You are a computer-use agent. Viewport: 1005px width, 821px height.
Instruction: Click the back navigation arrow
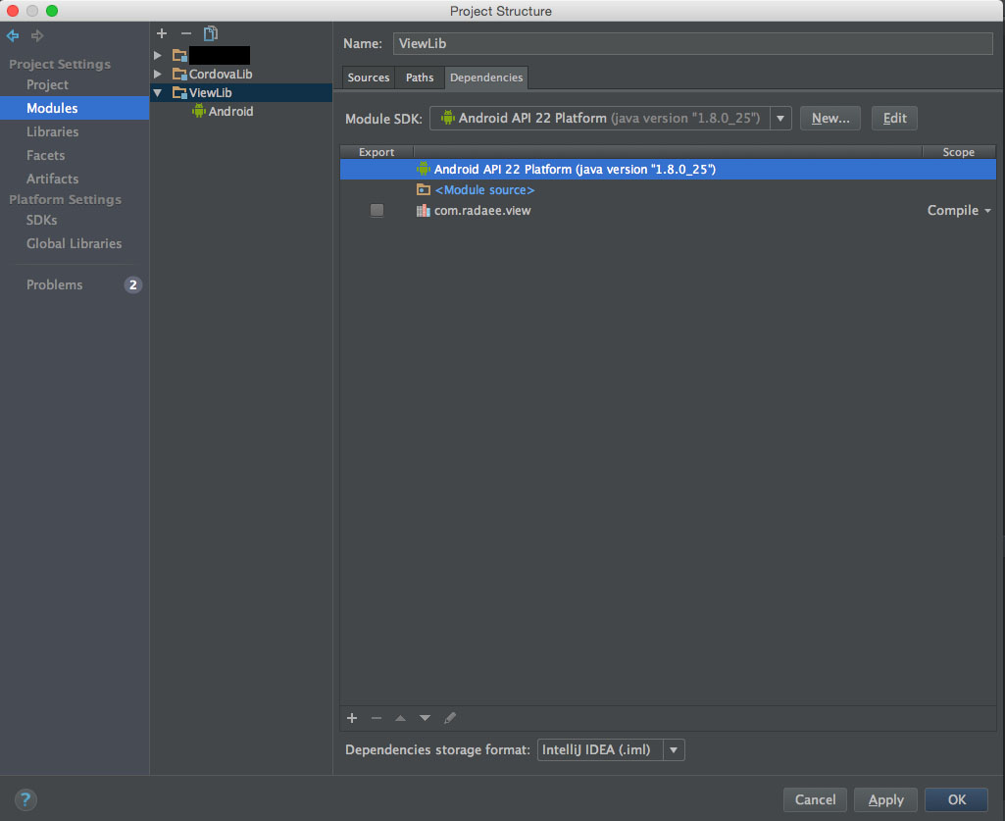[12, 35]
